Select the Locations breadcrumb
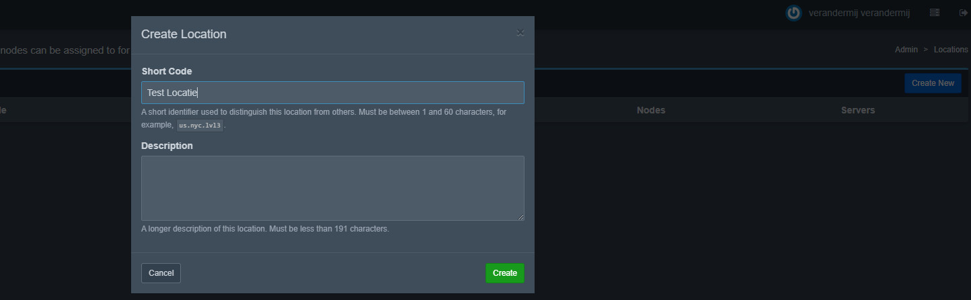The image size is (971, 300). click(950, 50)
